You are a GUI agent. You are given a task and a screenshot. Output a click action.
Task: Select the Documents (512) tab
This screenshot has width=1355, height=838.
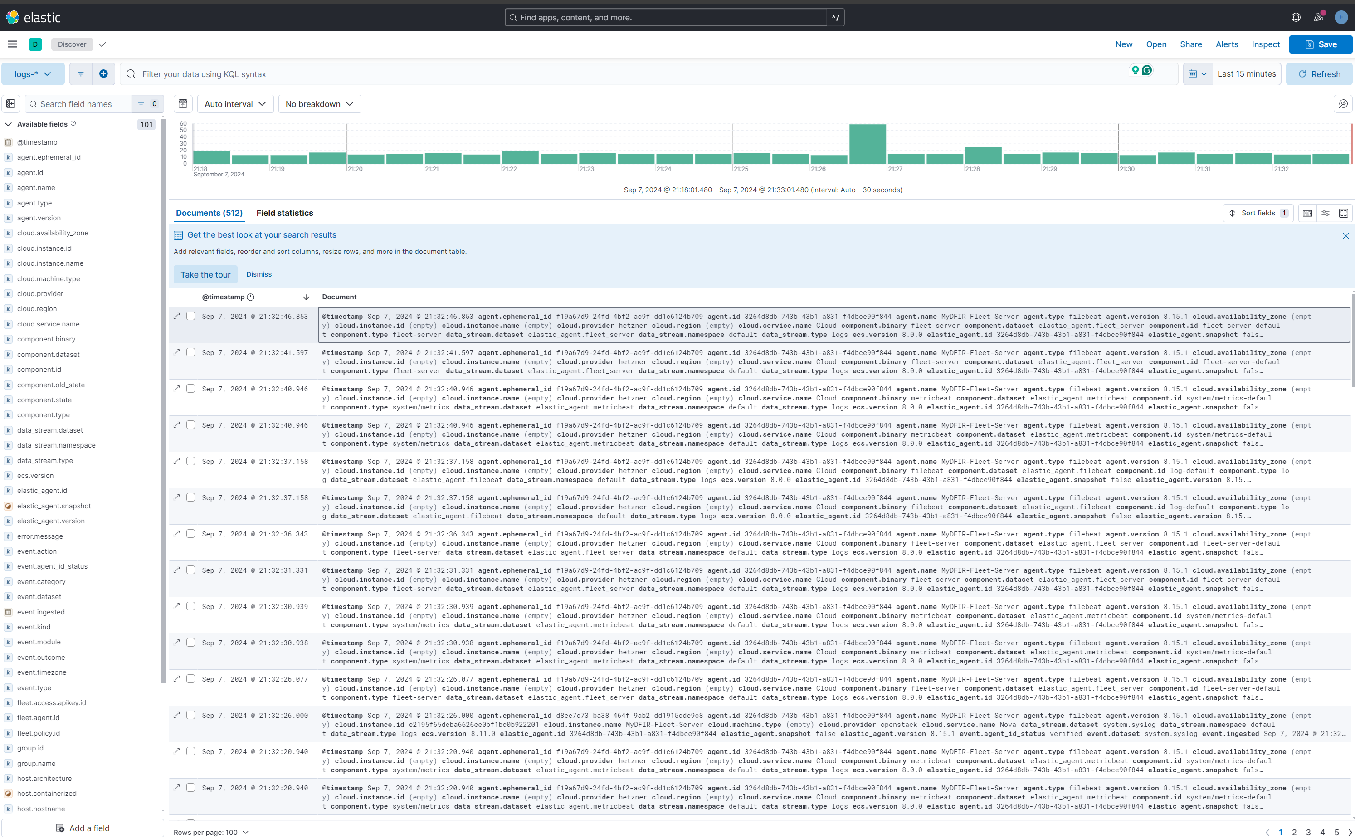coord(209,213)
